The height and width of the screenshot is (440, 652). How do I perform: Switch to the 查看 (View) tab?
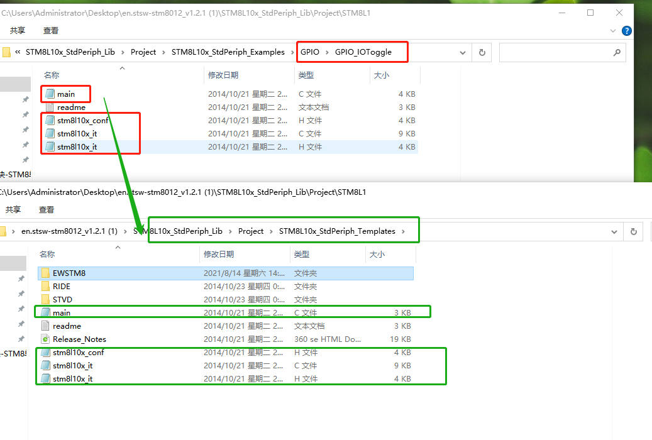(x=50, y=30)
